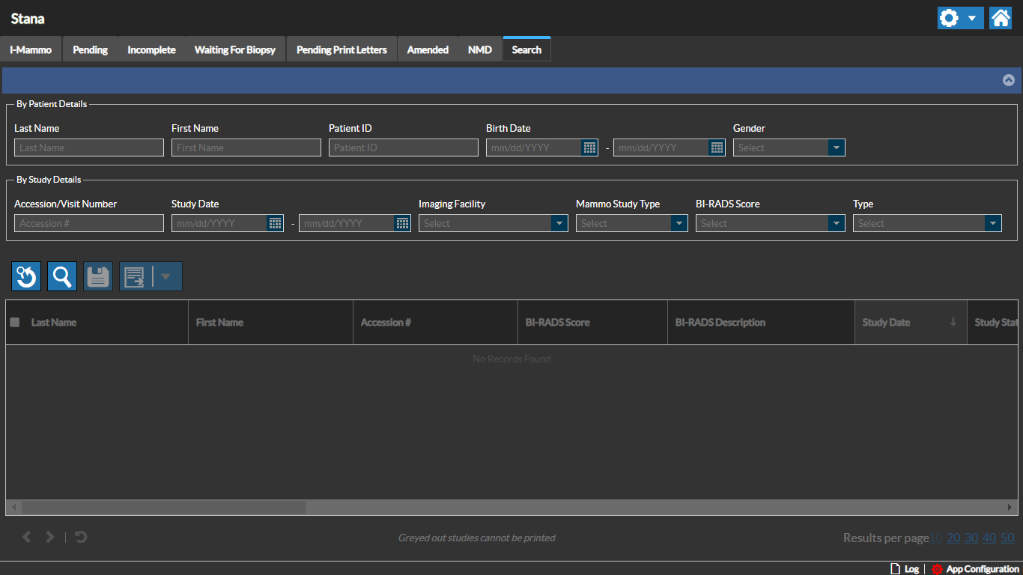Image resolution: width=1023 pixels, height=575 pixels.
Task: Set results per page to 50
Action: [x=1007, y=538]
